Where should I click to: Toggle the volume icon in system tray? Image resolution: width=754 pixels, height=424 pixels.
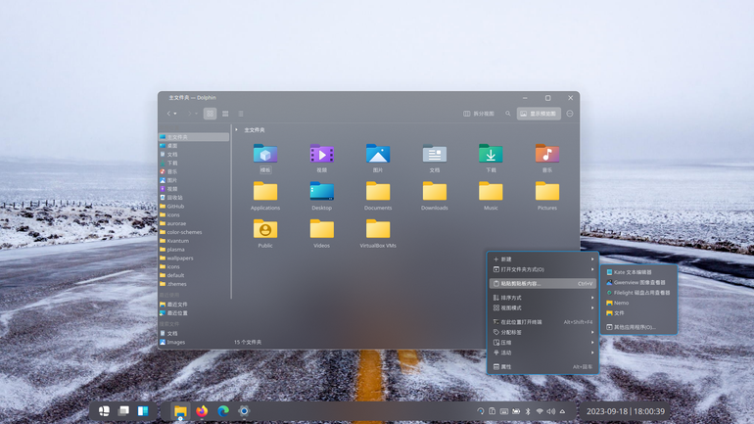(551, 411)
